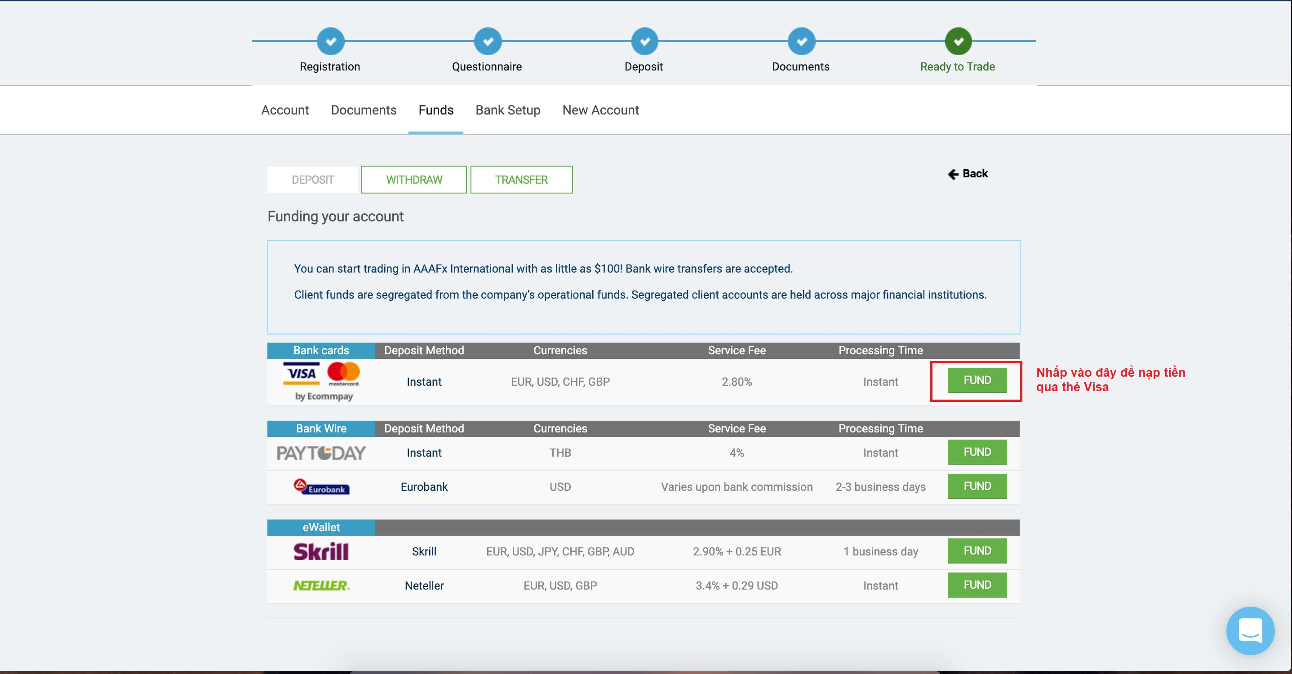1292x674 pixels.
Task: Click the Registration step icon
Action: (x=332, y=40)
